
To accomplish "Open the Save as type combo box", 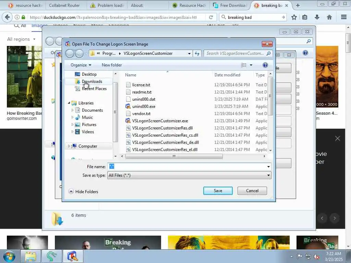I will point(189,175).
